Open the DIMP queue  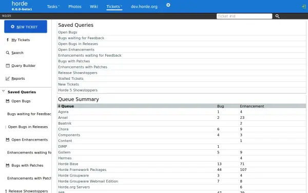point(63,147)
